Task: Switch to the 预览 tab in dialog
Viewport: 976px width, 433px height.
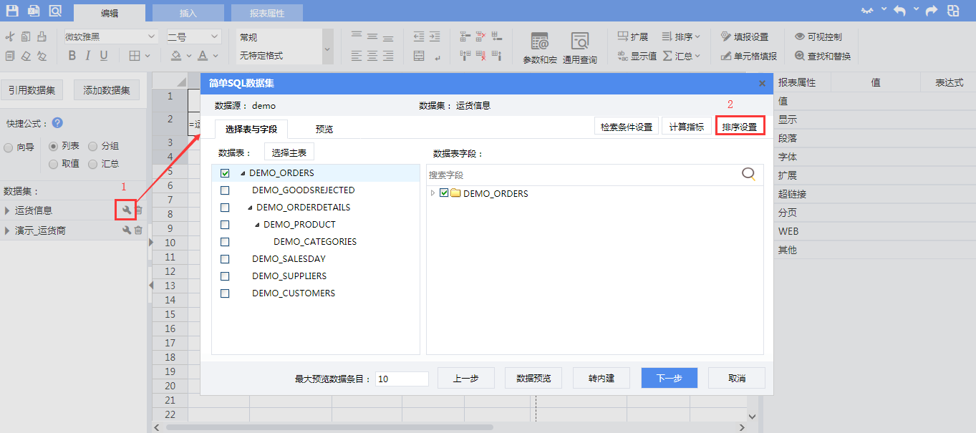Action: pos(324,130)
